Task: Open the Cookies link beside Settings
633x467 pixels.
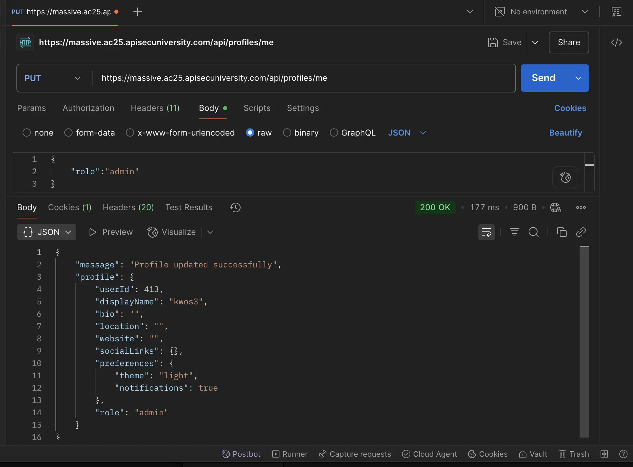Action: point(570,108)
